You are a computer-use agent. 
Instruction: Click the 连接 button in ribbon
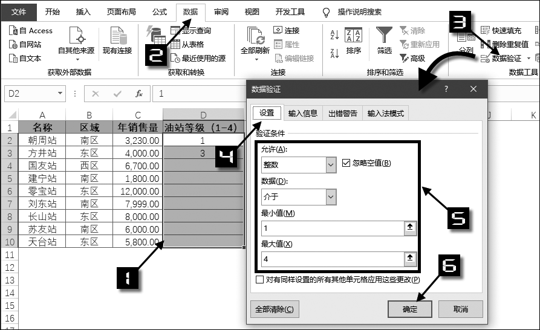click(x=287, y=31)
